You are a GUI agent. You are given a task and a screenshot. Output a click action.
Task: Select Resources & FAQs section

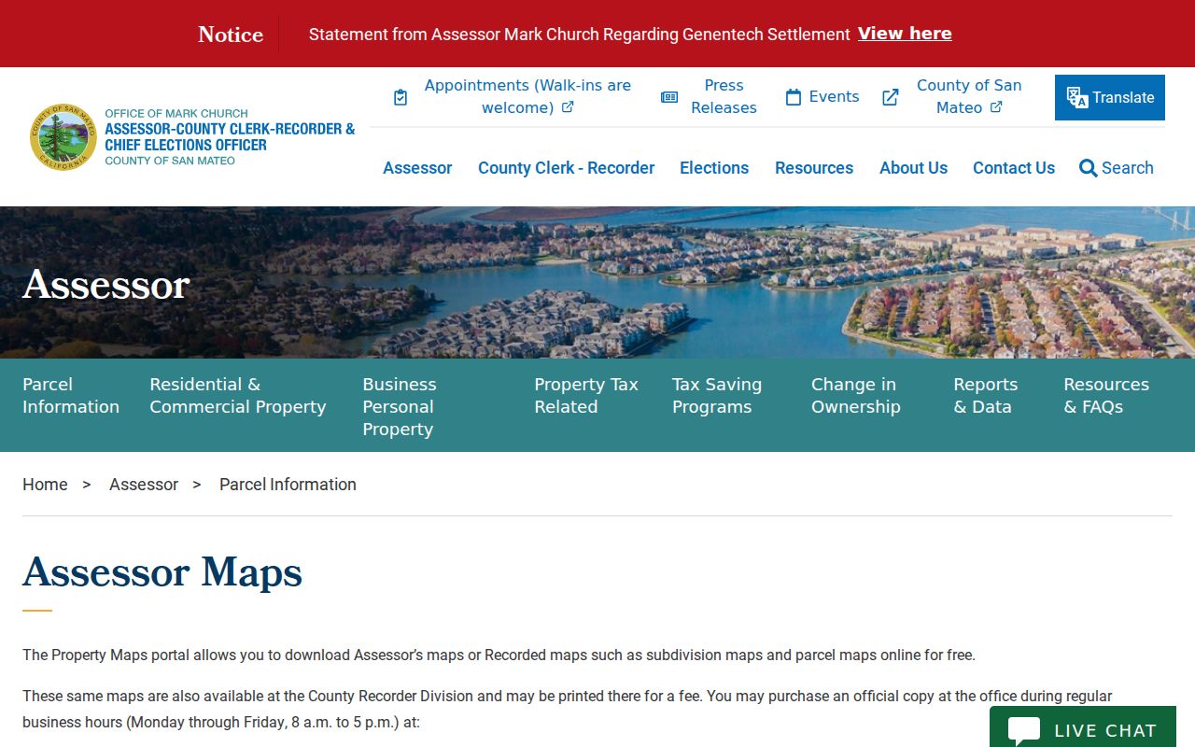[1106, 396]
